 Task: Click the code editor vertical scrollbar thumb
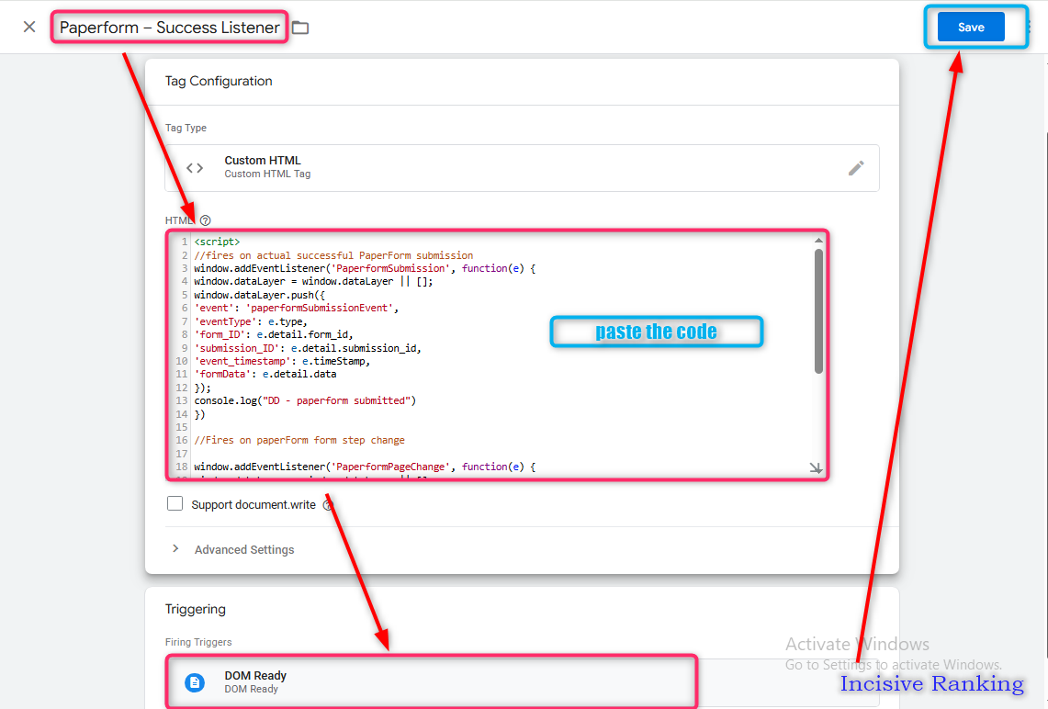tap(818, 310)
